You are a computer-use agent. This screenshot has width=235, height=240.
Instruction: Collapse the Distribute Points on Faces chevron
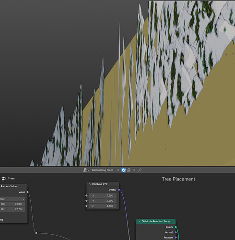tap(140, 221)
